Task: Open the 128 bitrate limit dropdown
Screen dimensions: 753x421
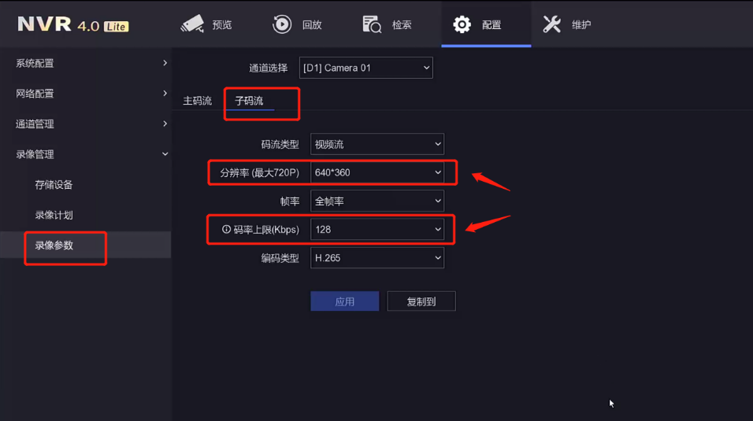Action: point(377,230)
